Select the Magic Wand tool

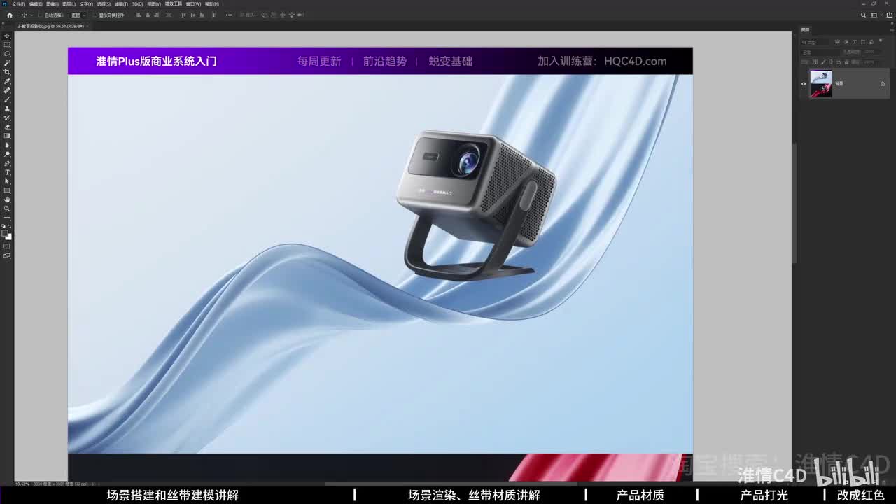click(x=7, y=63)
